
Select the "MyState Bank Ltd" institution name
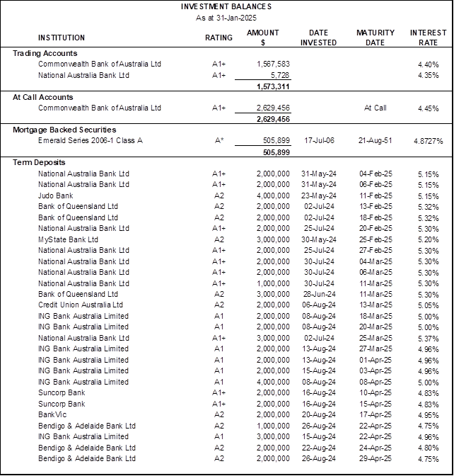click(68, 239)
